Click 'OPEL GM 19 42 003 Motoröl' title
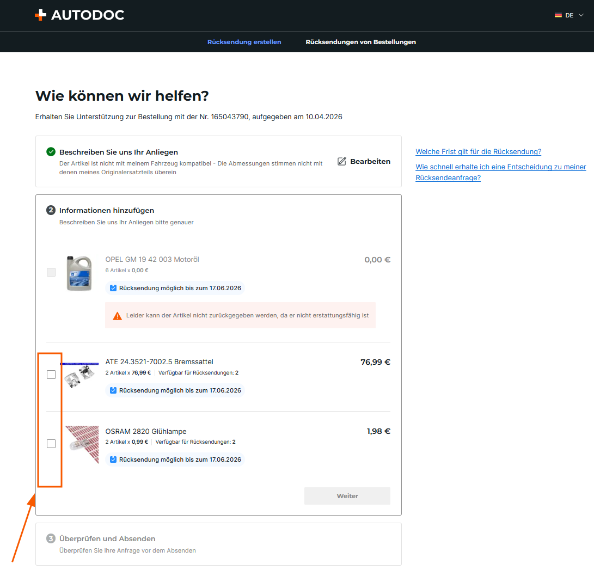This screenshot has width=594, height=576. (152, 259)
